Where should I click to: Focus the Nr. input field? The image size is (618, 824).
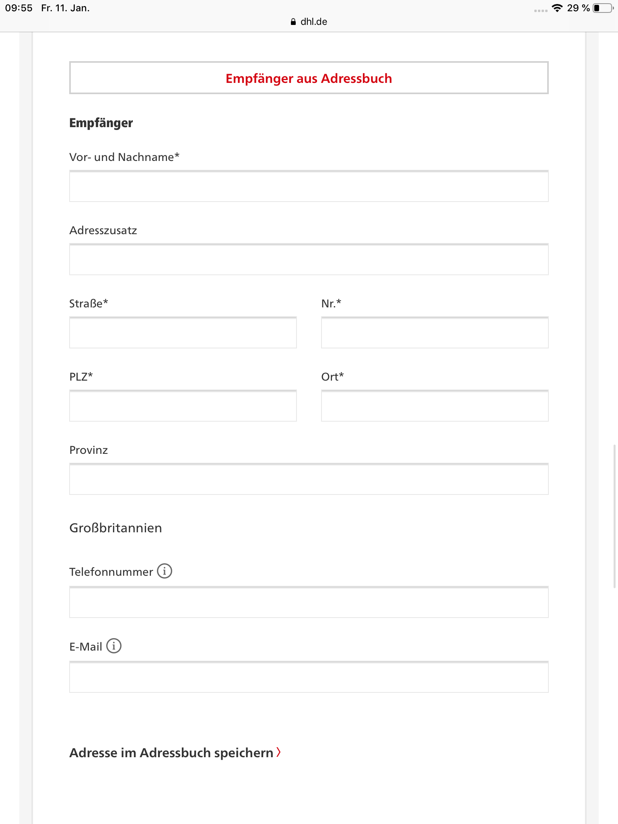click(434, 333)
